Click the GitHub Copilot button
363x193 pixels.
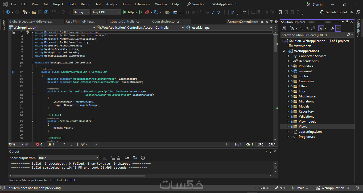(x=334, y=12)
